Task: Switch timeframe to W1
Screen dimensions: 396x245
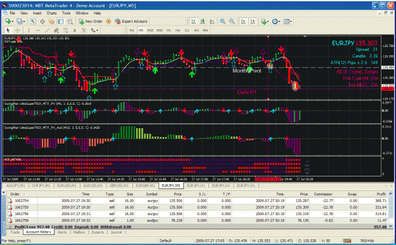Action: (x=196, y=30)
